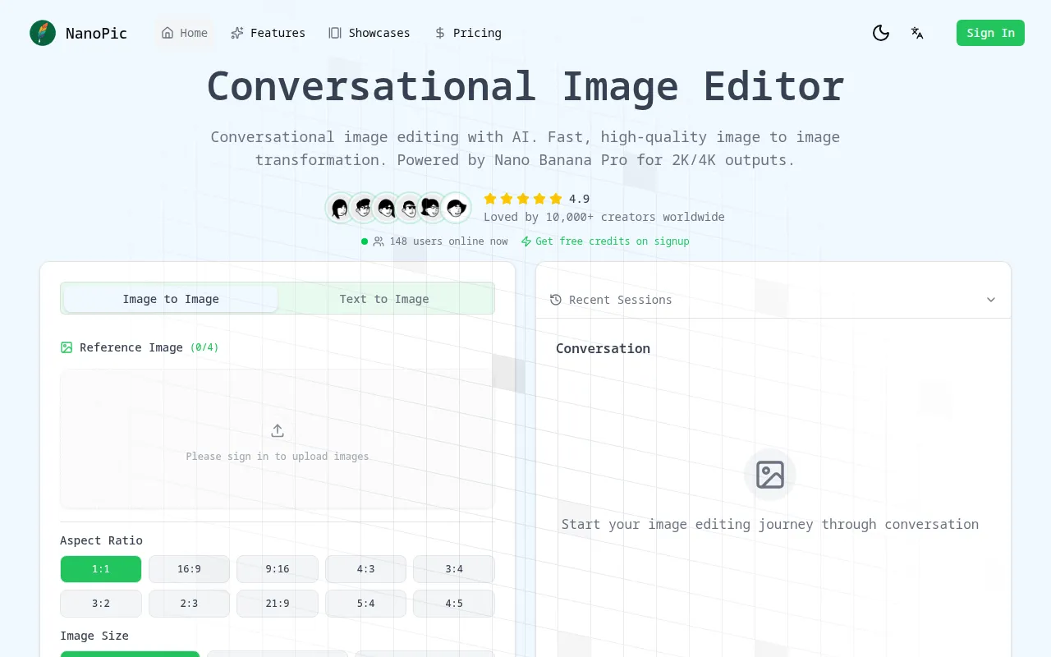Toggle dark mode with moon icon
1051x657 pixels.
[x=881, y=33]
